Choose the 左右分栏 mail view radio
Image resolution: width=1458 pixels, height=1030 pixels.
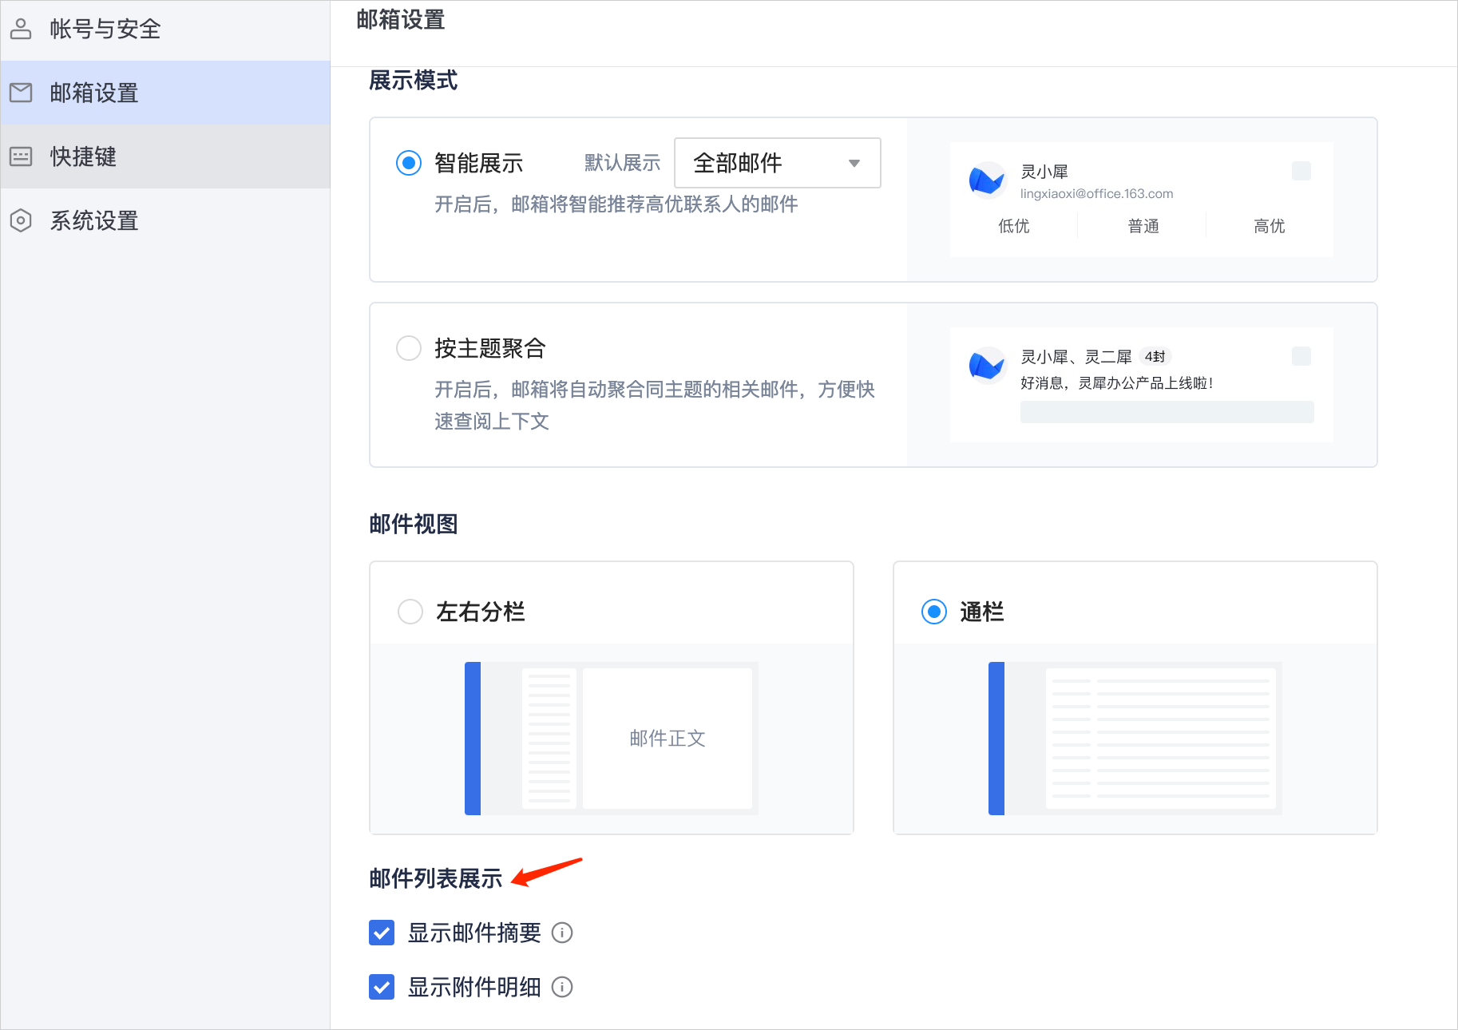pos(410,612)
